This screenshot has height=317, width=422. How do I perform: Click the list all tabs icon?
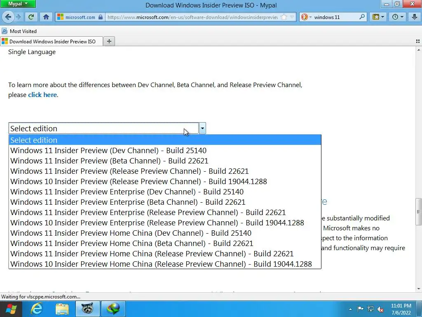click(418, 41)
